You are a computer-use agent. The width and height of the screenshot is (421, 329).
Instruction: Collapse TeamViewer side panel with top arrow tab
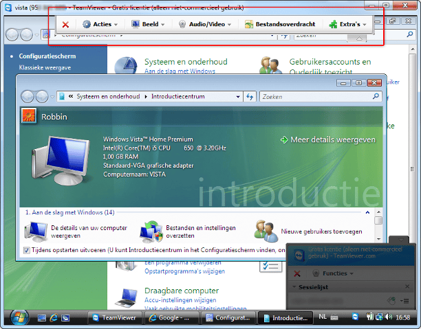(x=400, y=240)
